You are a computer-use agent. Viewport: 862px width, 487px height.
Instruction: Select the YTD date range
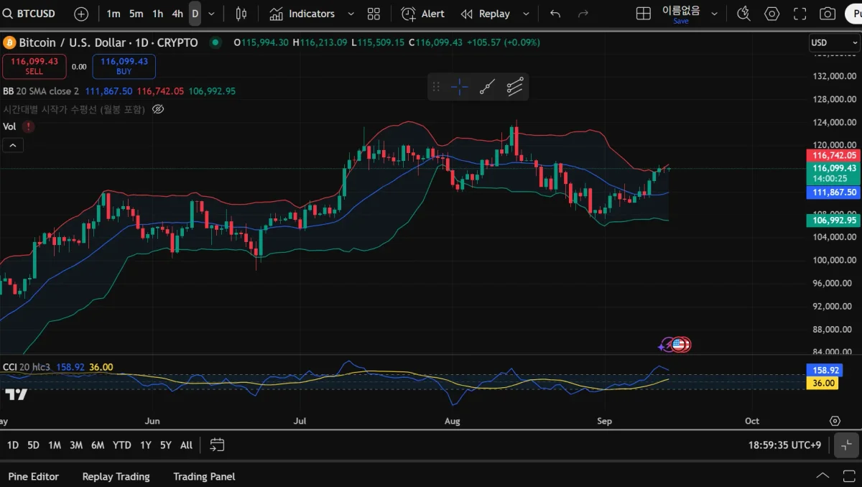[x=122, y=445]
